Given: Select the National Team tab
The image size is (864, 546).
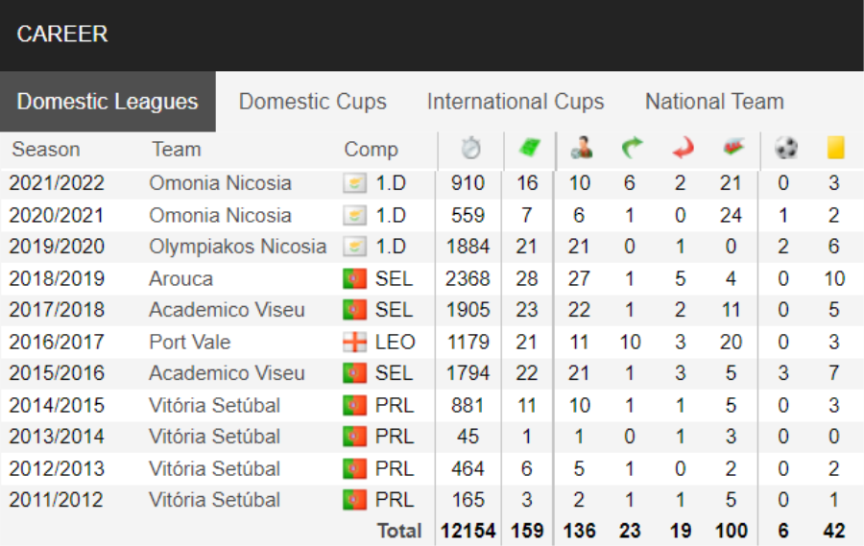Looking at the screenshot, I should click(x=714, y=102).
